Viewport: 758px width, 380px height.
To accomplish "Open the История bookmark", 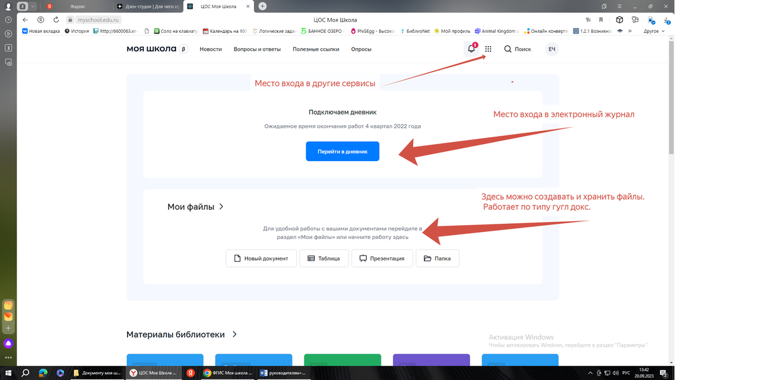I will pyautogui.click(x=76, y=30).
